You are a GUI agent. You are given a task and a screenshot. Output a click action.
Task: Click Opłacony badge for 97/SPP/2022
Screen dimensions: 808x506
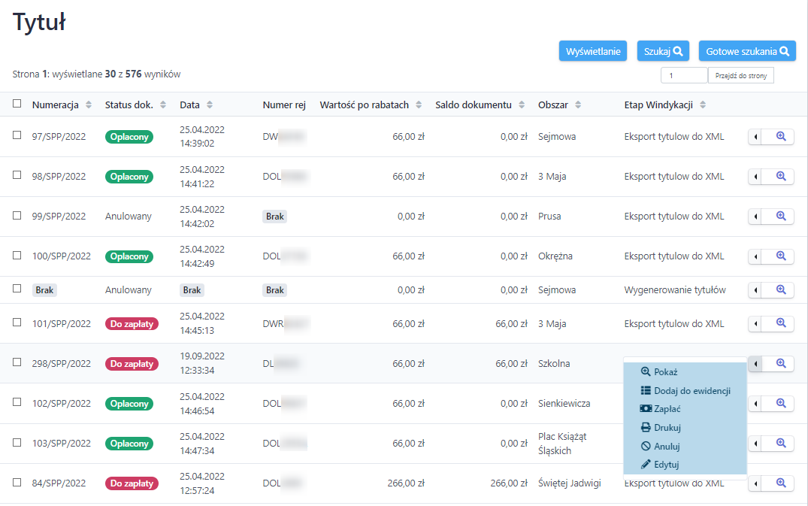click(x=129, y=137)
